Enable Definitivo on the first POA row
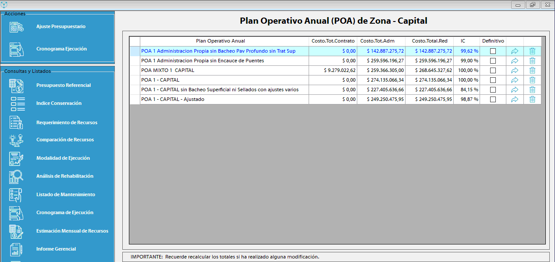Viewport: 555px width, 262px height. 493,51
